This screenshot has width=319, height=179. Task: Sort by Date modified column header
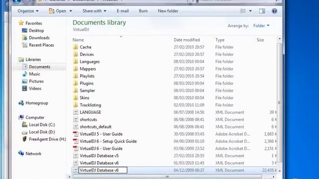[187, 40]
